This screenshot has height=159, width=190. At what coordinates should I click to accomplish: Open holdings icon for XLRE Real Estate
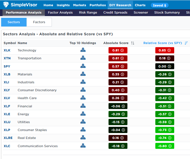83,138
